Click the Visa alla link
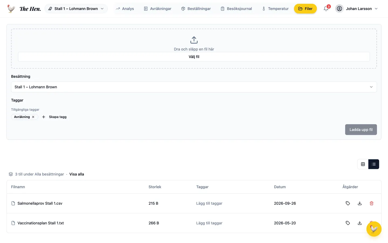Screen dimensions: 388x243 pos(77,174)
